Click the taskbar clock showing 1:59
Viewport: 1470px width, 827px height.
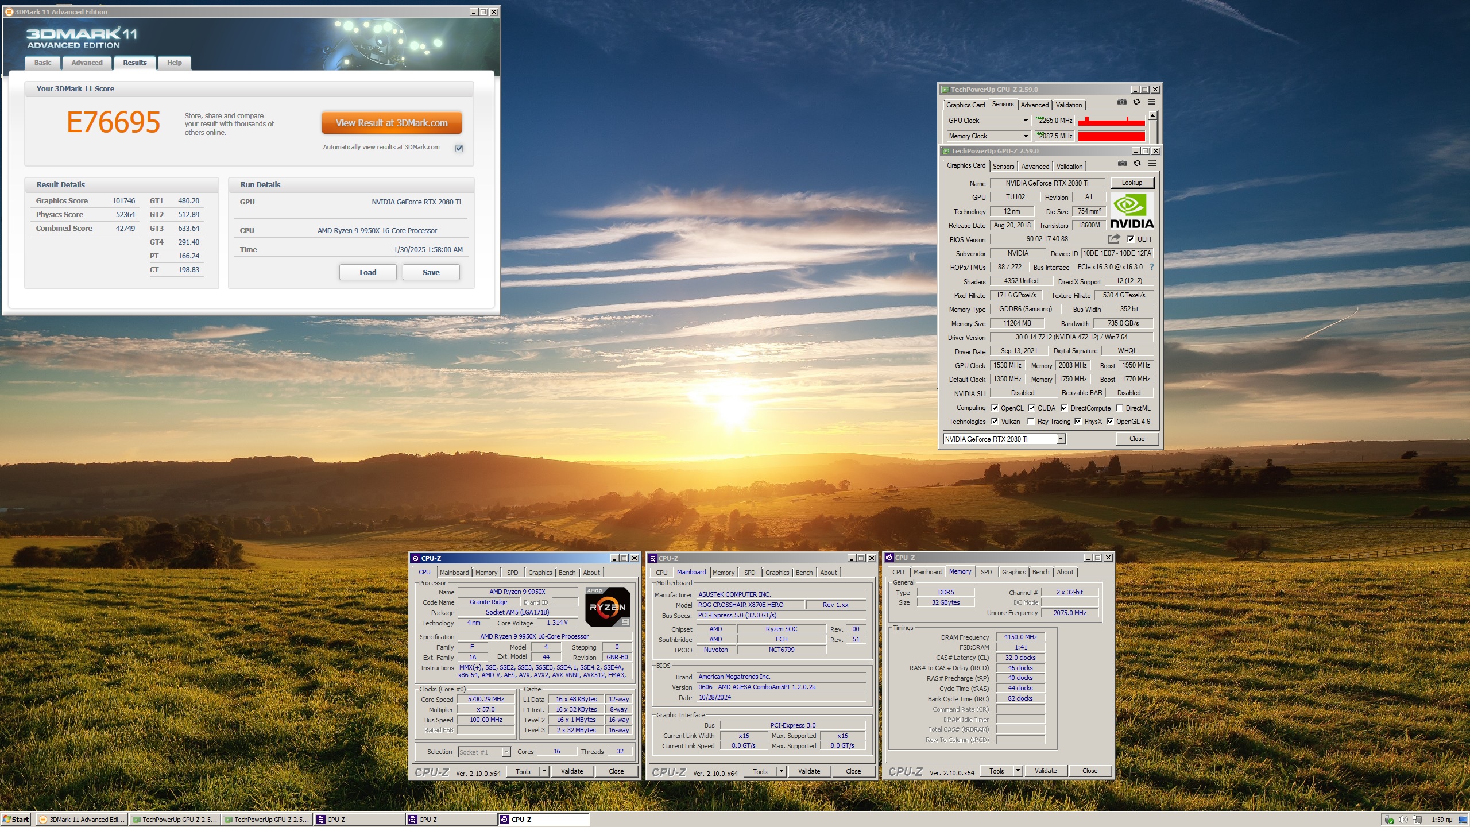(x=1442, y=820)
